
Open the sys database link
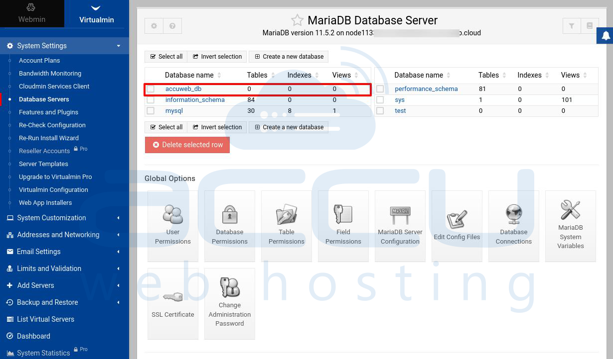tap(400, 100)
